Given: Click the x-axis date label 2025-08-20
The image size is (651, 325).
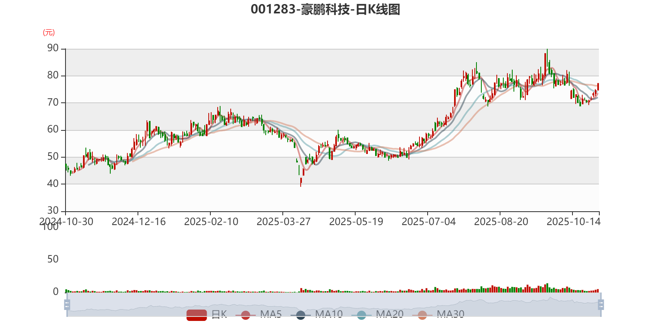Looking at the screenshot, I should point(501,221).
